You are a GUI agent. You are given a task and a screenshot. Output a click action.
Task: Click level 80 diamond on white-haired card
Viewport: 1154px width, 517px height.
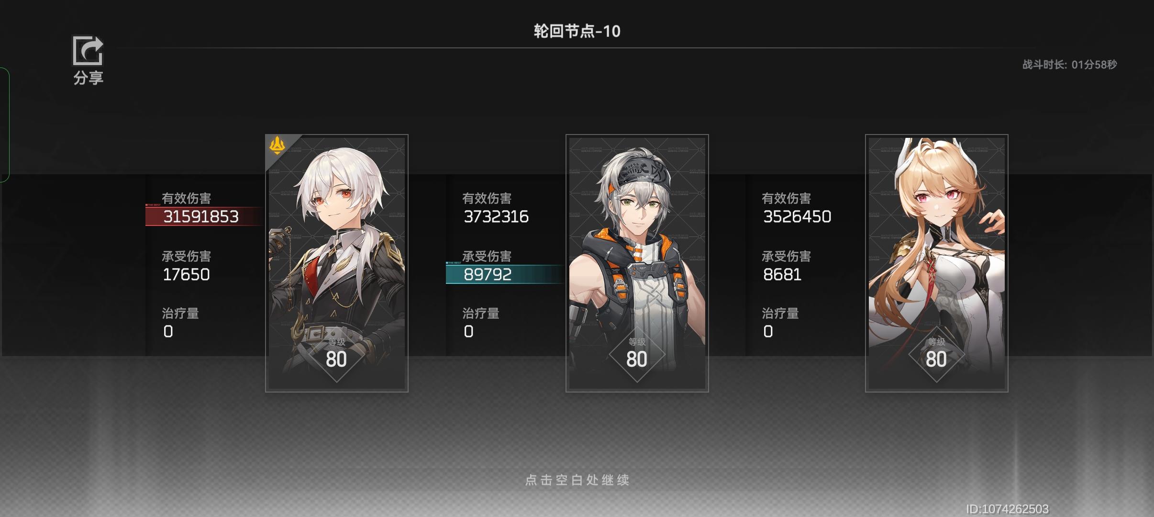pos(336,355)
